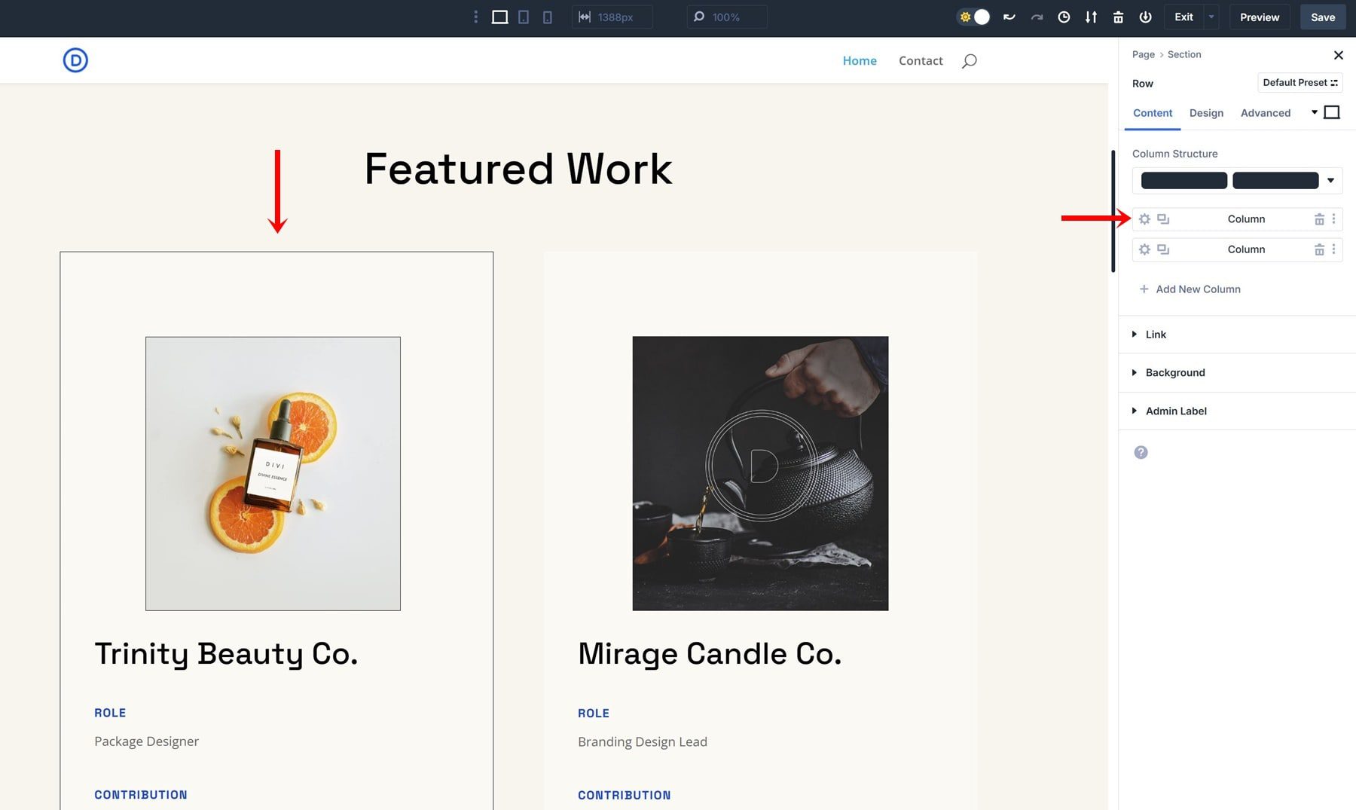
Task: Open settings gear for first Column
Action: click(1144, 219)
